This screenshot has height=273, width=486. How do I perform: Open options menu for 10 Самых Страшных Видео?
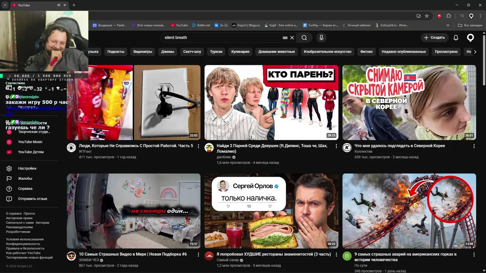coord(198,254)
